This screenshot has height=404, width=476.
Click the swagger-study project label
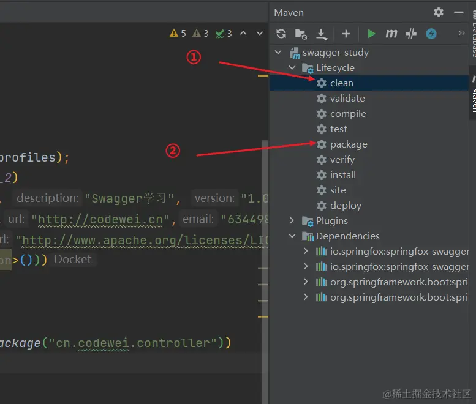(336, 53)
